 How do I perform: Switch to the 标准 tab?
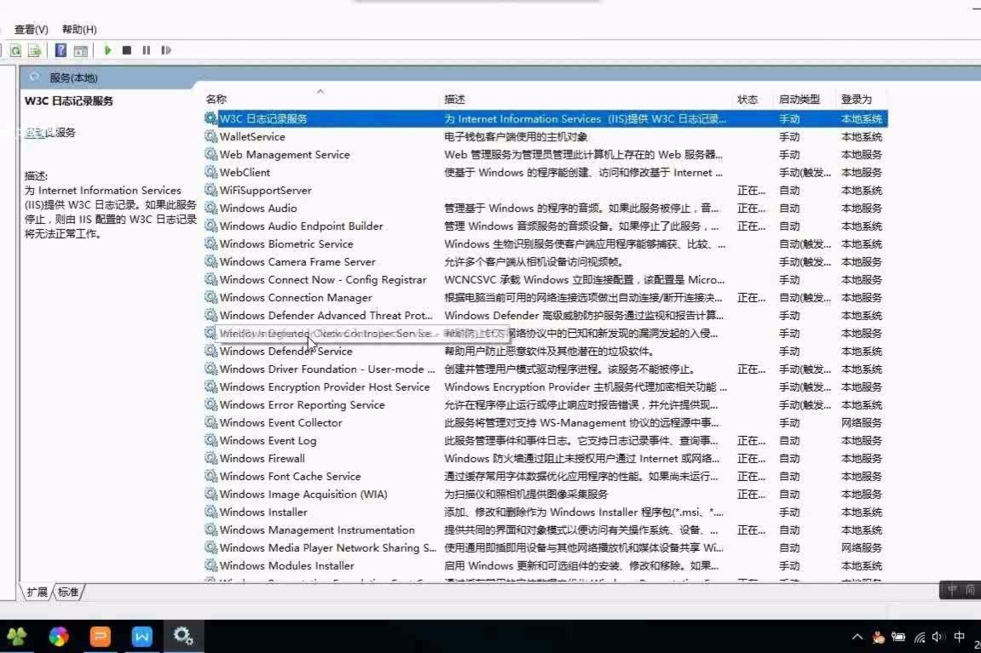pos(68,592)
